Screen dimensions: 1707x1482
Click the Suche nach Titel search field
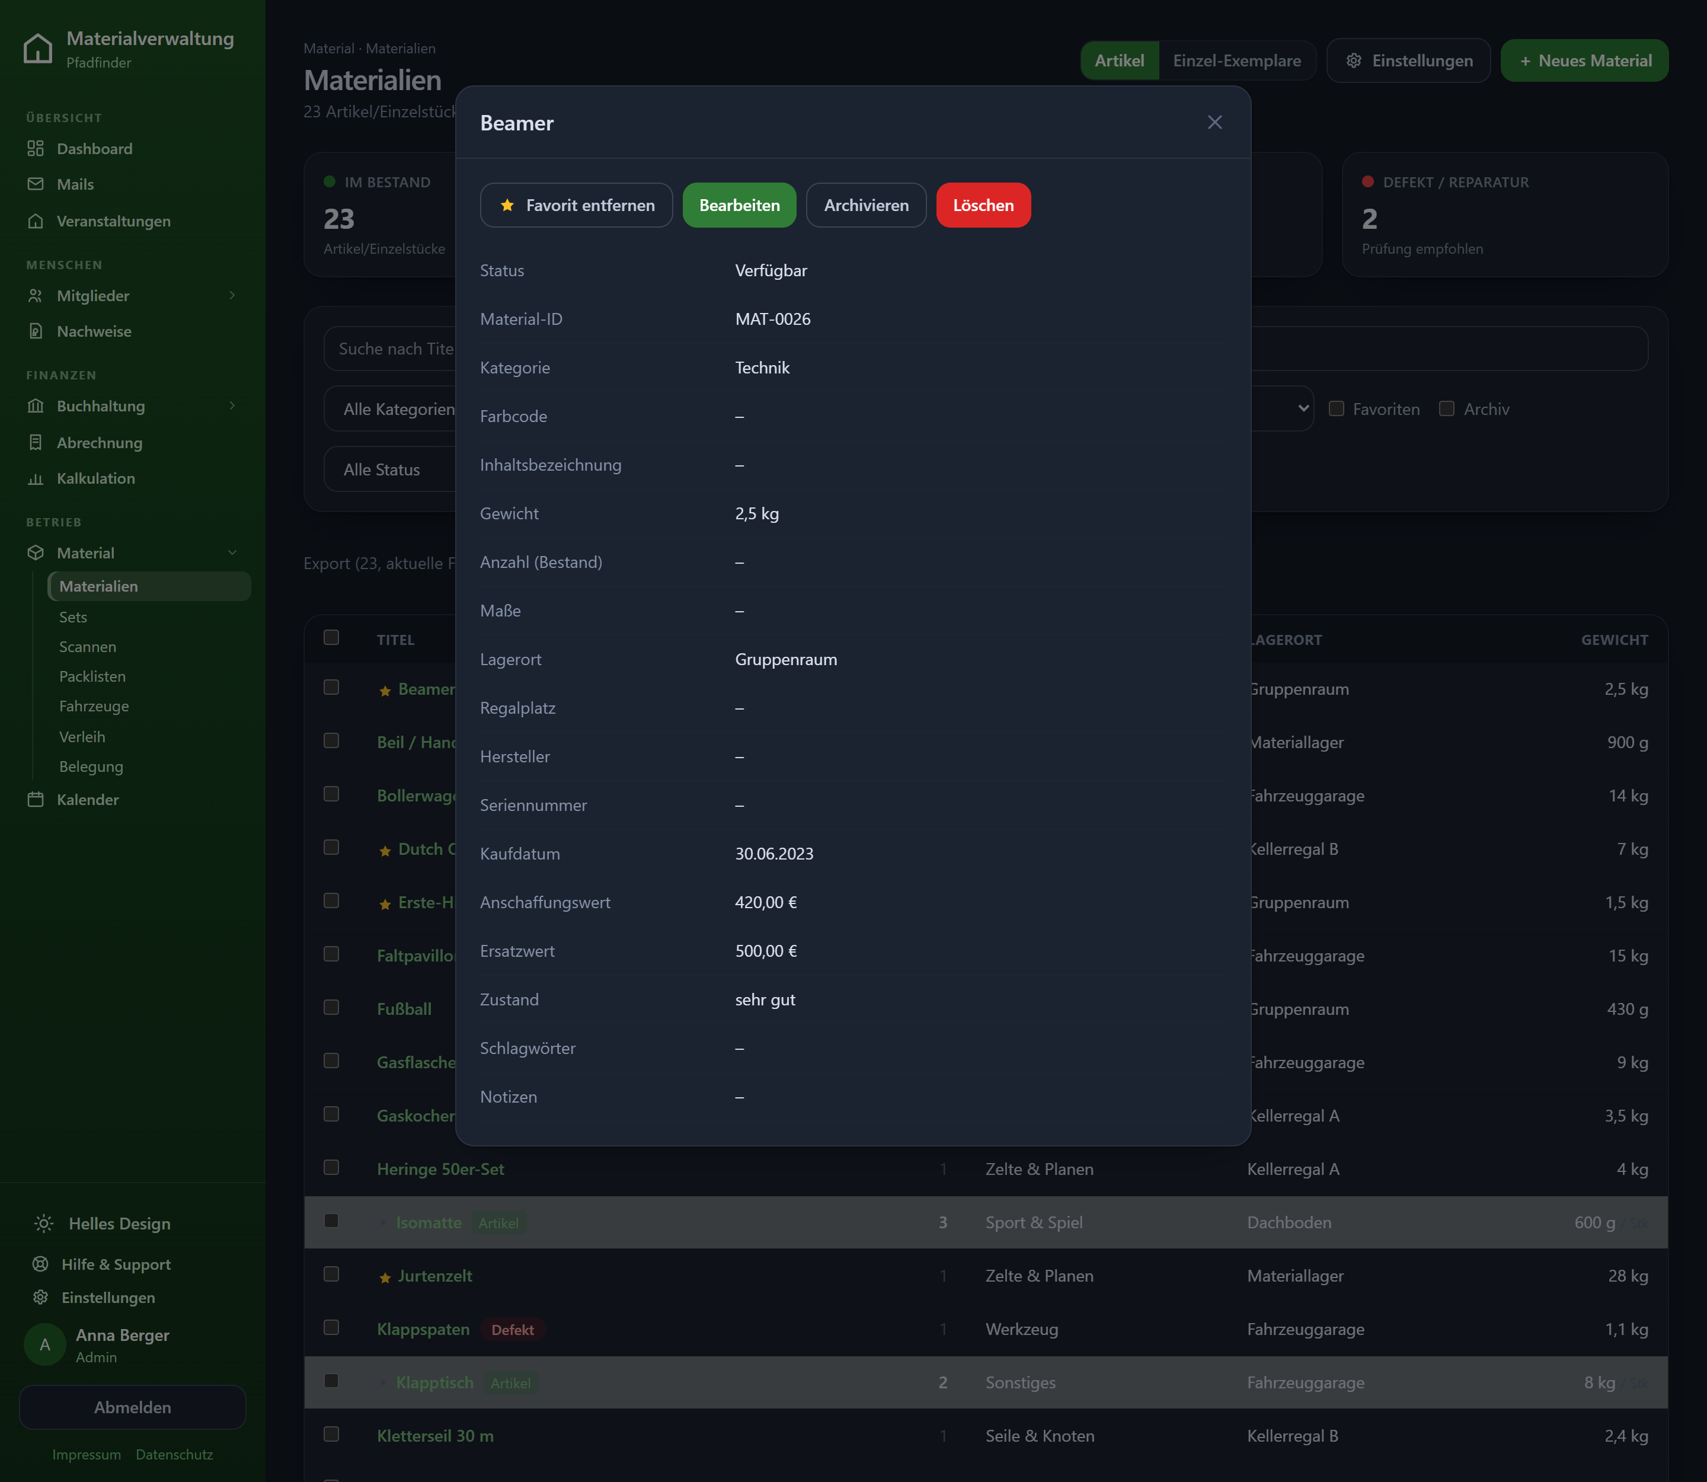[x=391, y=348]
